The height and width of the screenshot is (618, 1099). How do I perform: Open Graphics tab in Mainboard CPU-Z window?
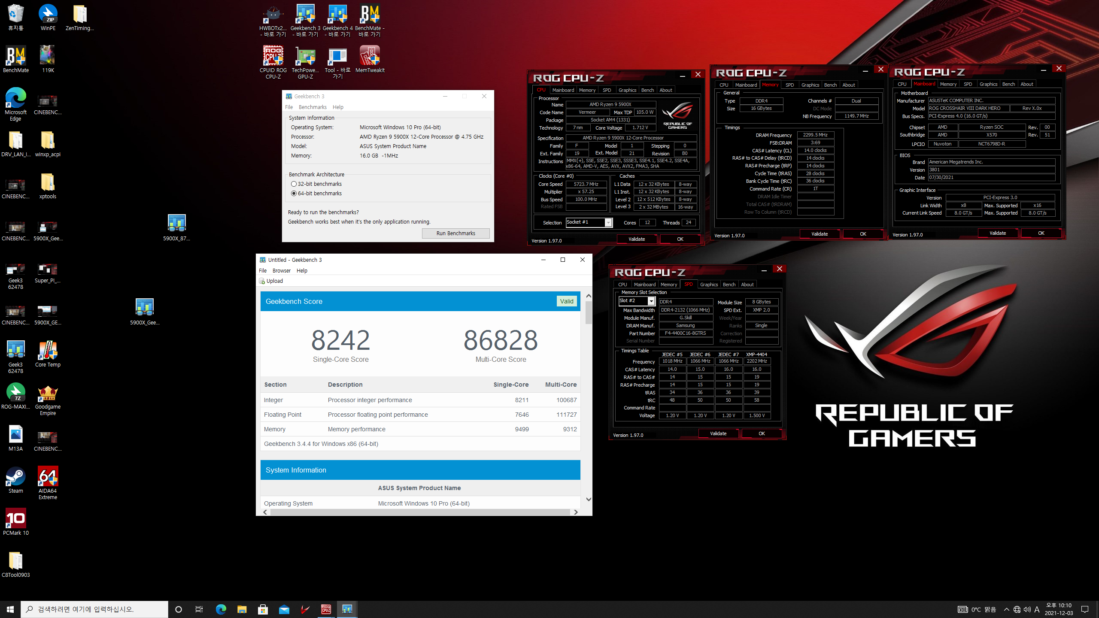988,84
